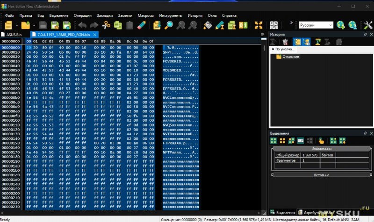This screenshot has width=374, height=222.
Task: Close the 7.0.4.1197_1.5MB_PRD_RGN.bin tab
Action: click(95, 35)
